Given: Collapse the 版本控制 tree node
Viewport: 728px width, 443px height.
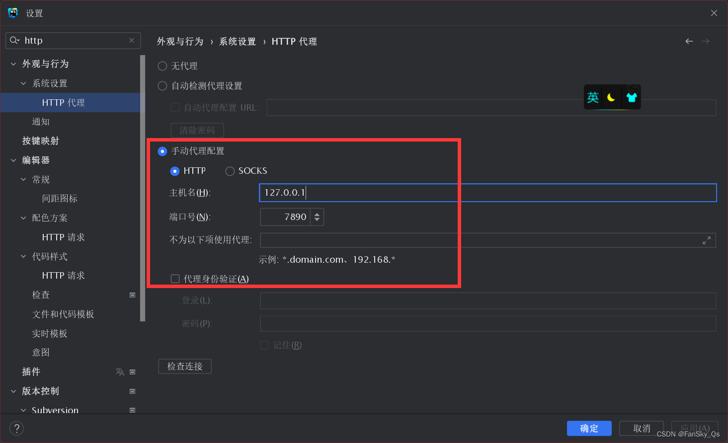Looking at the screenshot, I should (13, 391).
